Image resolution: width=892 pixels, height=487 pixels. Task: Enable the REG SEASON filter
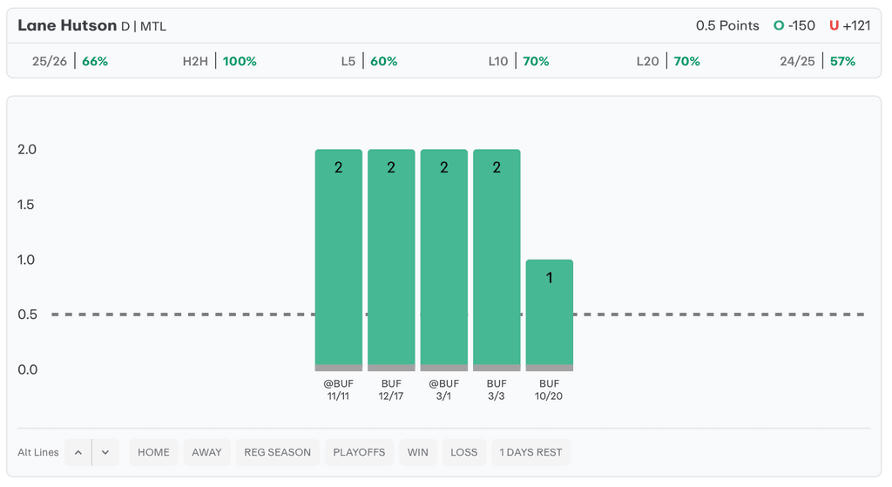coord(277,452)
